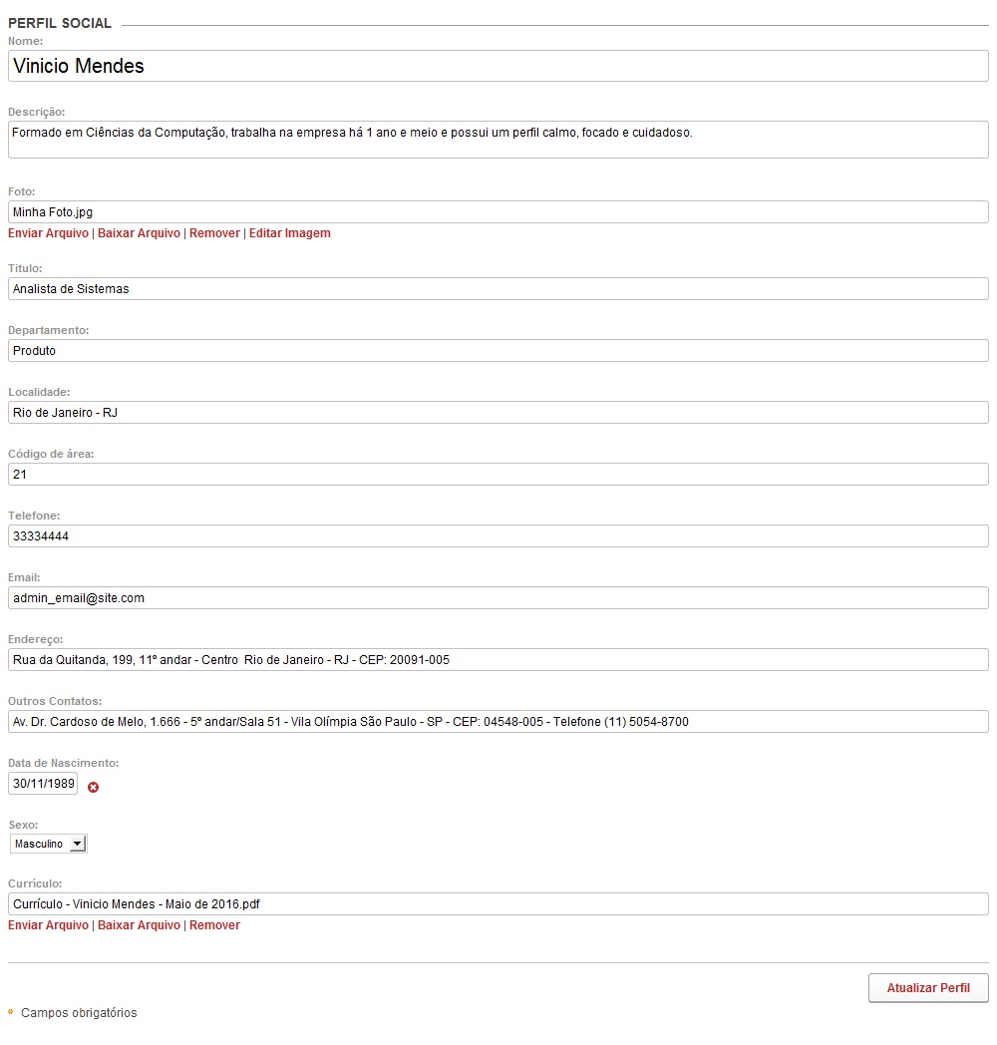Click the Atualizar Perfil button
997x1045 pixels.
[928, 988]
